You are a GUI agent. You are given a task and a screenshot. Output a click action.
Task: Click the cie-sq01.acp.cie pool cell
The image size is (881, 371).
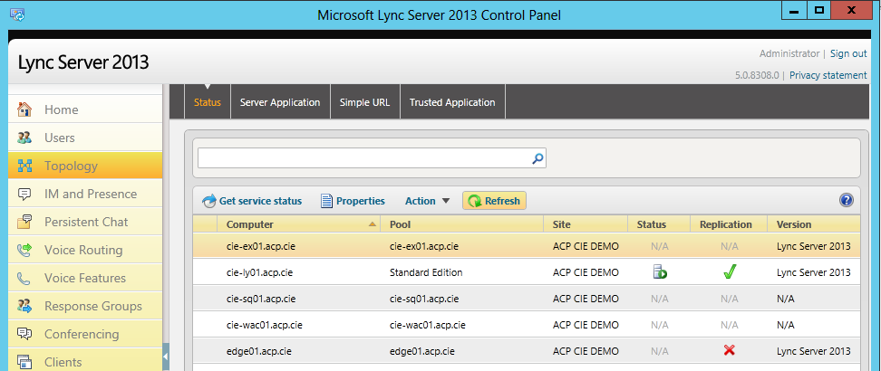tap(424, 300)
